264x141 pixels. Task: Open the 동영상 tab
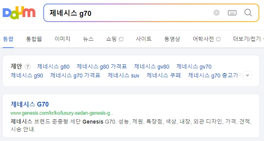(x=172, y=39)
